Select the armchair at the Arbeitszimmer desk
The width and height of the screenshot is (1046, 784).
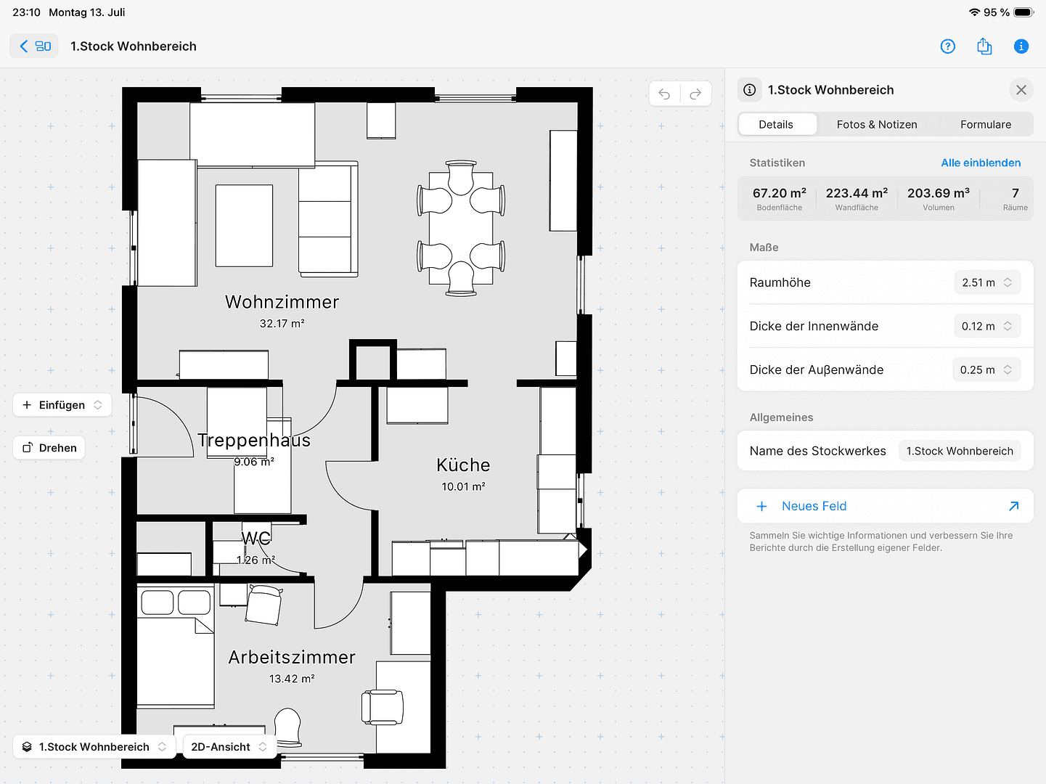[382, 707]
